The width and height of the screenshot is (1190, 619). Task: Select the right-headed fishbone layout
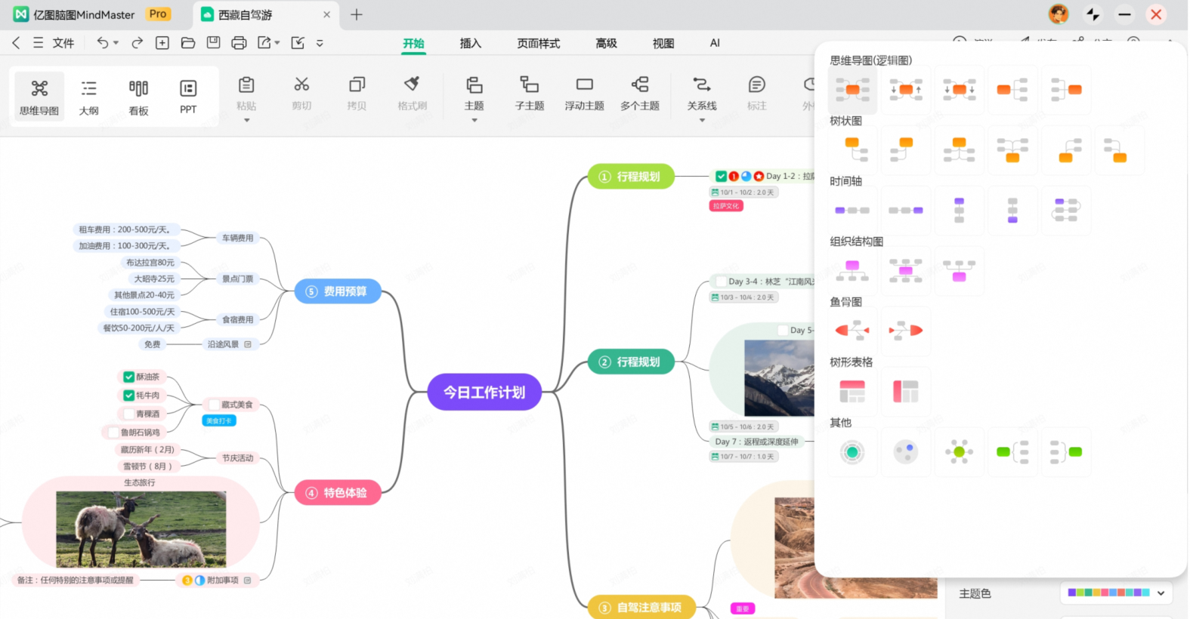(x=906, y=331)
